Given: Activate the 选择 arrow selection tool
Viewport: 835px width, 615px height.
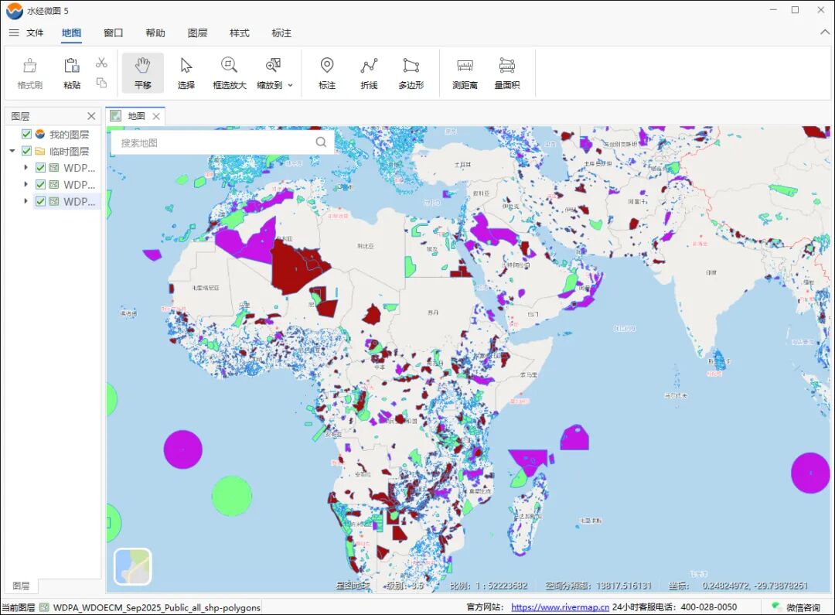Looking at the screenshot, I should point(186,73).
